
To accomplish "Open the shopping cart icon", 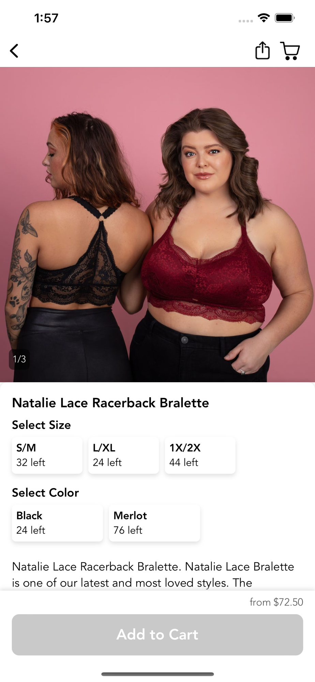I will coord(290,51).
